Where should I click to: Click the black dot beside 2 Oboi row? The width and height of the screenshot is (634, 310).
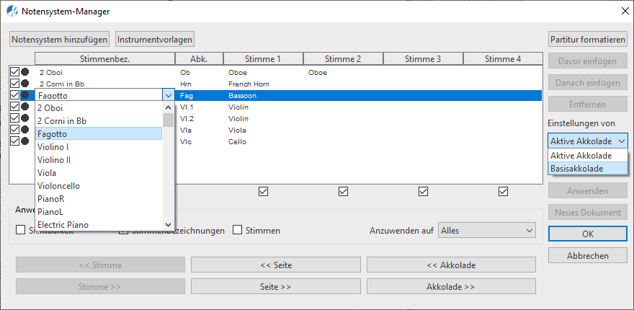pyautogui.click(x=25, y=72)
